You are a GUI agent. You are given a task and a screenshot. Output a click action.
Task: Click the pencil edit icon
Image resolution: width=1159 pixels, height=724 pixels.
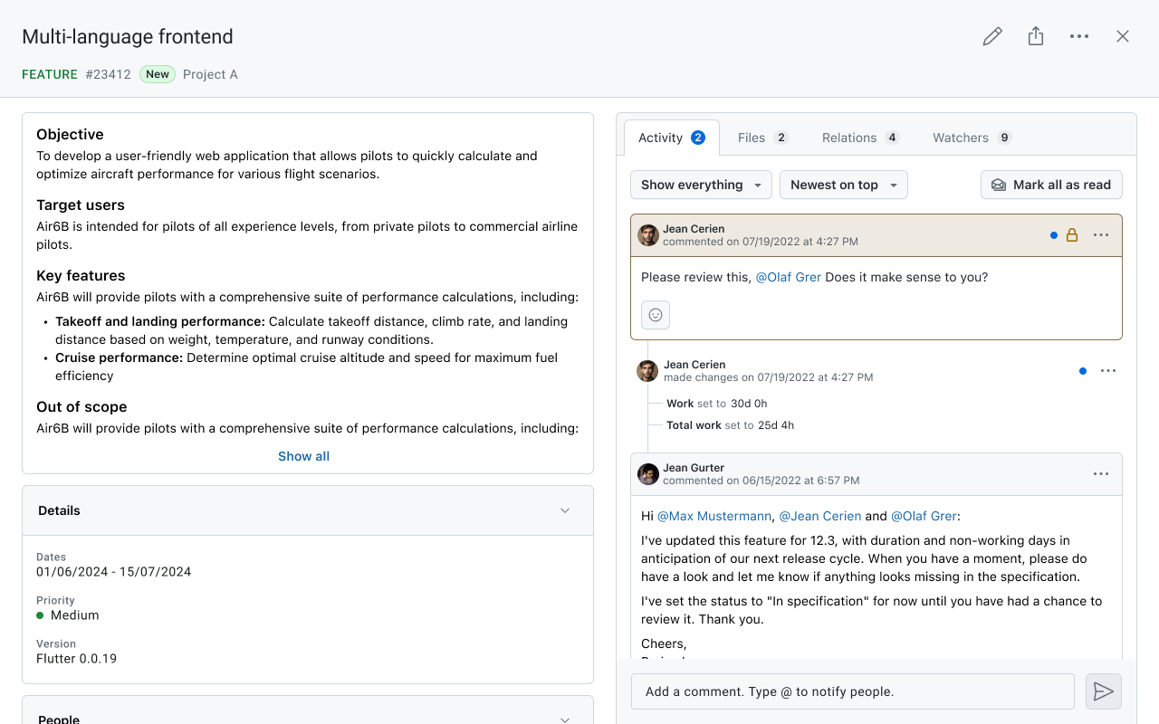[x=992, y=36]
